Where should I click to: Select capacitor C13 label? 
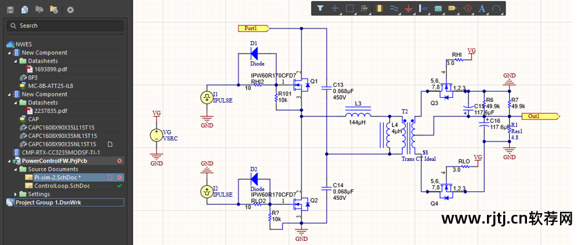[340, 85]
